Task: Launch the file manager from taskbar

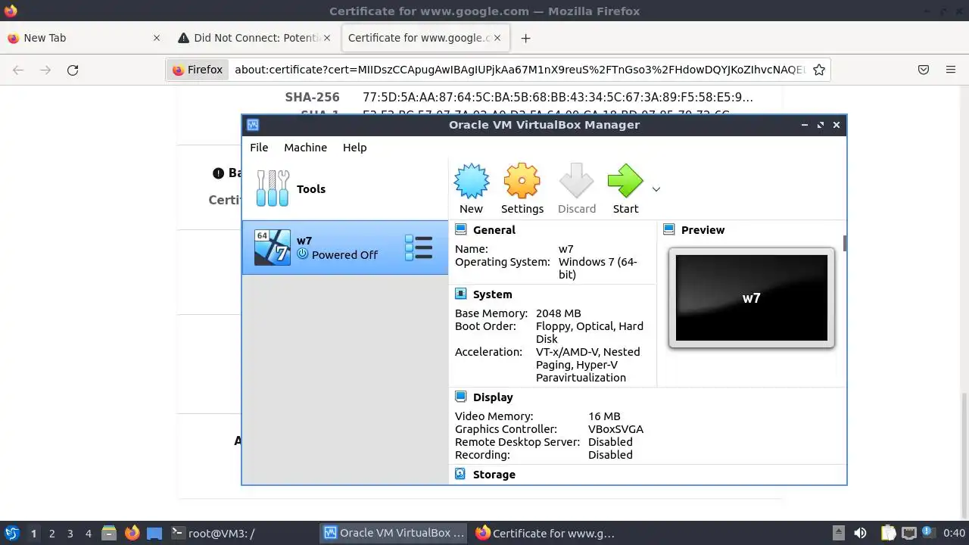Action: [x=109, y=533]
